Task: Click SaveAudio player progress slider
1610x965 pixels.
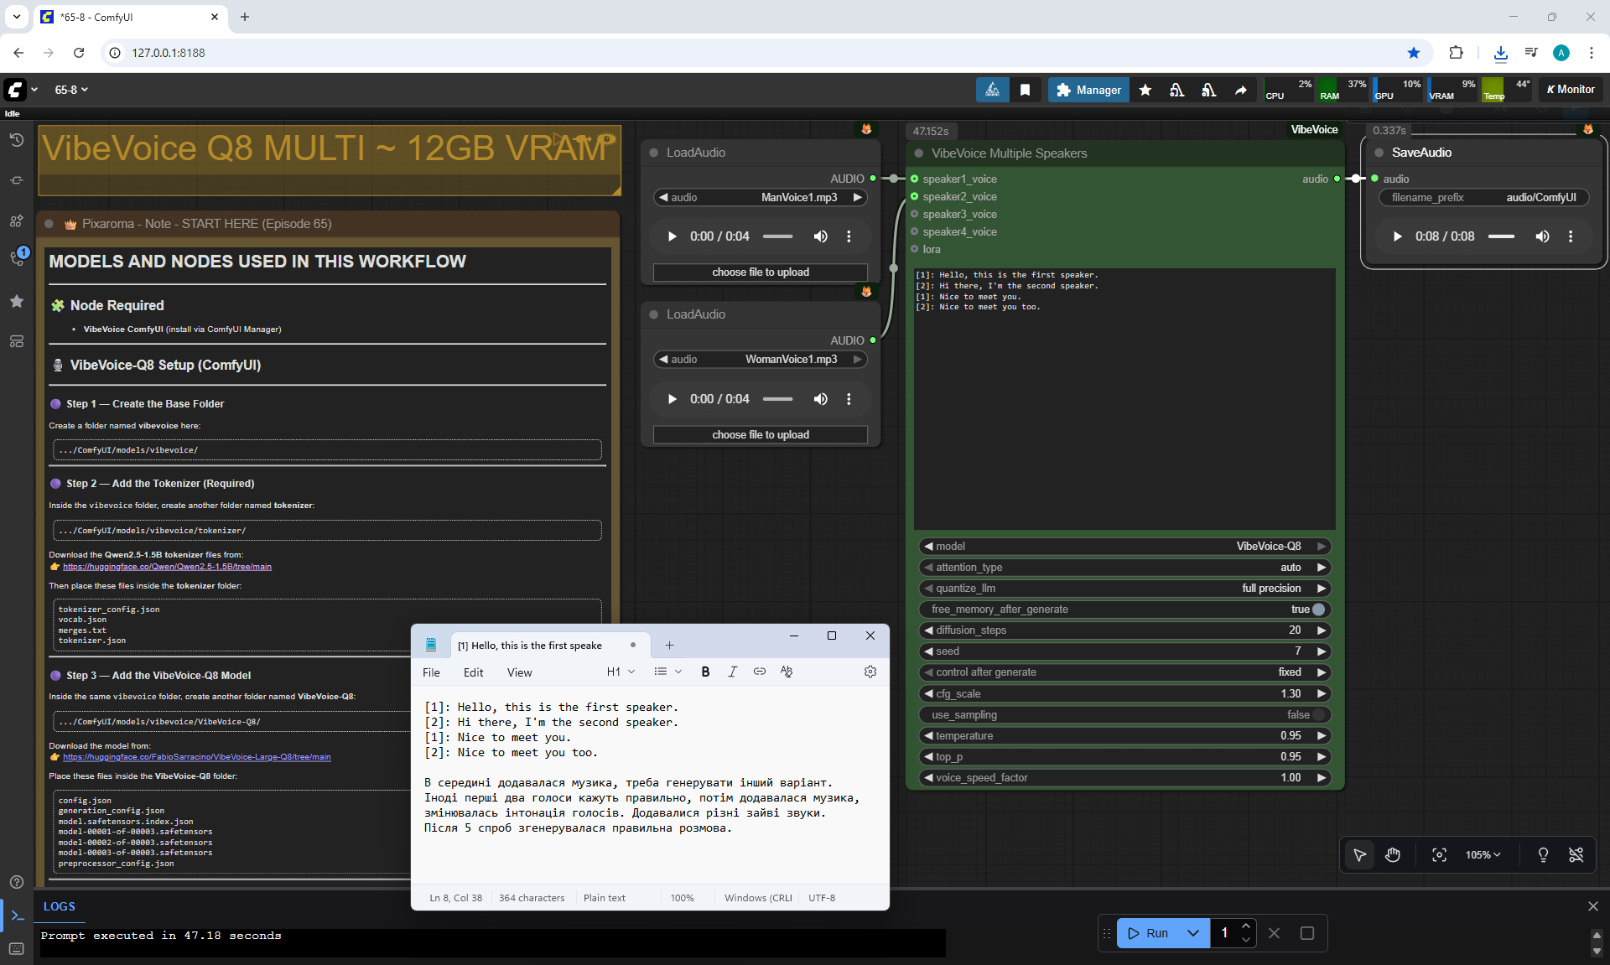Action: pos(1500,236)
